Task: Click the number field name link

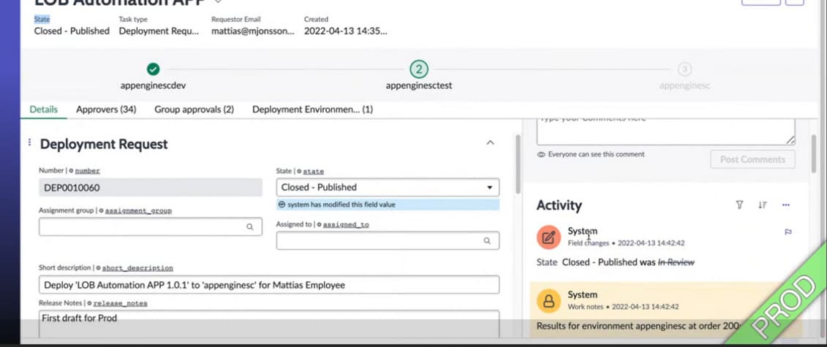Action: (88, 171)
